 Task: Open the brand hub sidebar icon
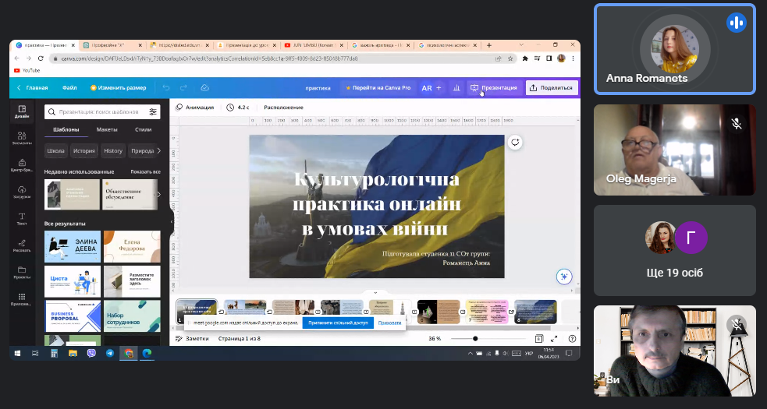tap(22, 165)
